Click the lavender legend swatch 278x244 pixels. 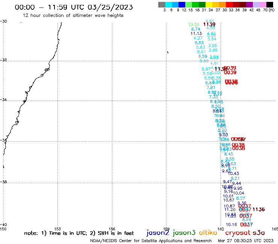tap(256, 5)
